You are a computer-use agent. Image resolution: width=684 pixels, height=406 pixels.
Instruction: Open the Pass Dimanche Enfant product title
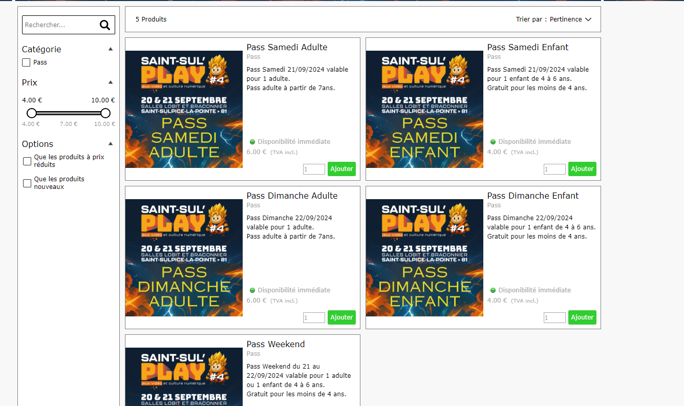[x=533, y=196]
